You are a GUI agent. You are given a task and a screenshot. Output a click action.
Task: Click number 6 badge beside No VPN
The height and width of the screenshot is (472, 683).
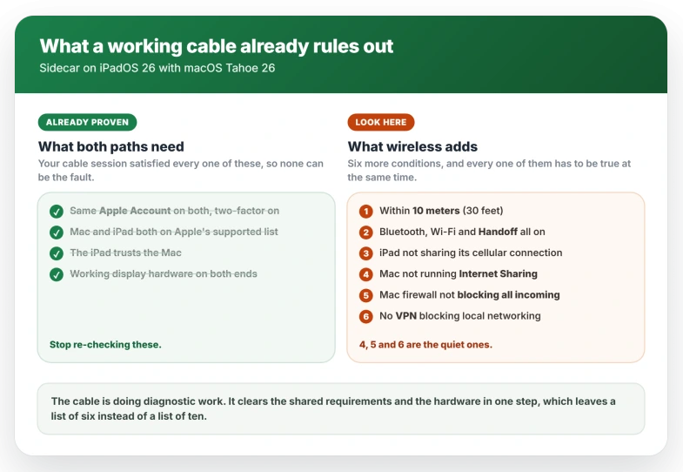coord(366,316)
